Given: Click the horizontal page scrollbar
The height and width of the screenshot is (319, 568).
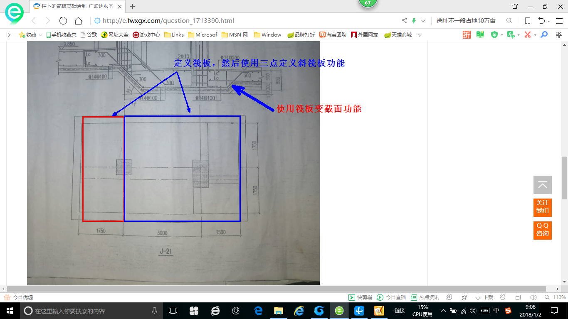Looking at the screenshot, I should click(x=277, y=289).
